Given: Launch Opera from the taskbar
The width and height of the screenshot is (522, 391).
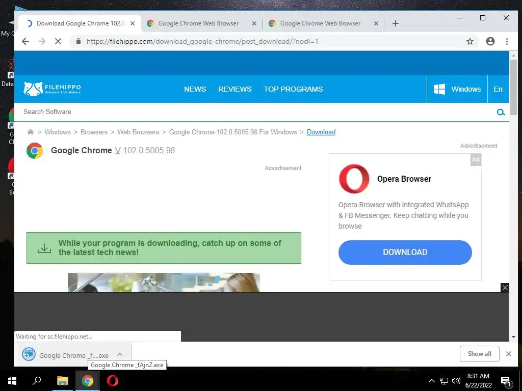Looking at the screenshot, I should coord(113,381).
